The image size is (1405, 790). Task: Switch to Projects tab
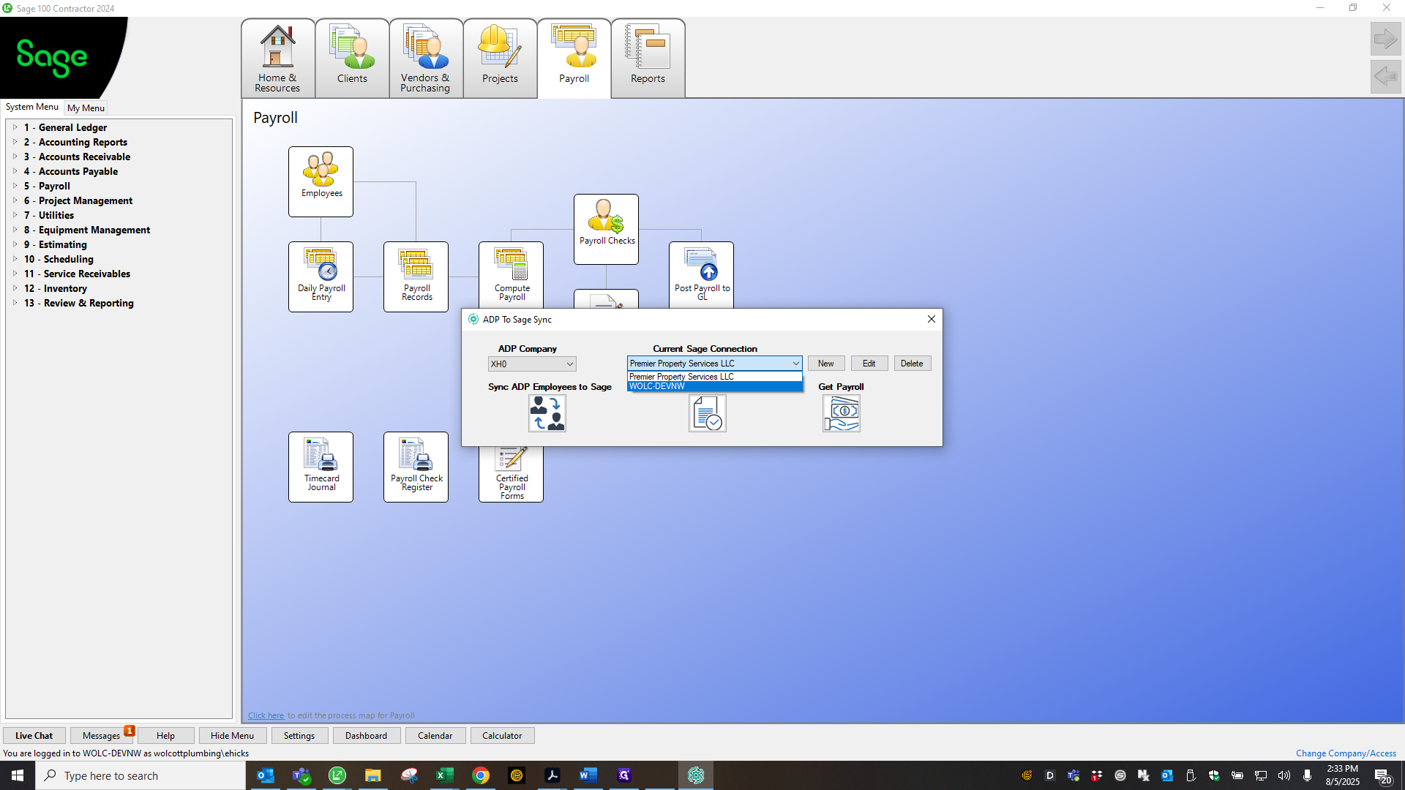(x=500, y=59)
